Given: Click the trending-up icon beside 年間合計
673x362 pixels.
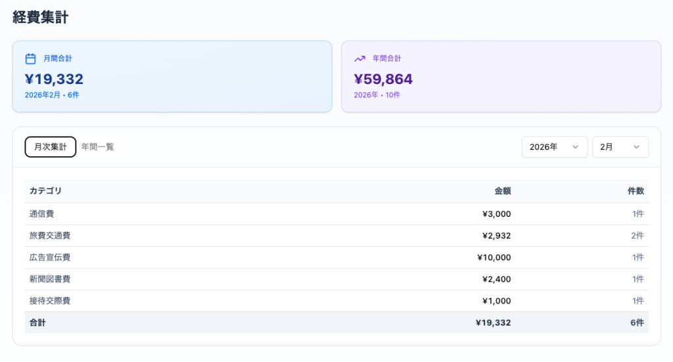Looking at the screenshot, I should pyautogui.click(x=360, y=58).
